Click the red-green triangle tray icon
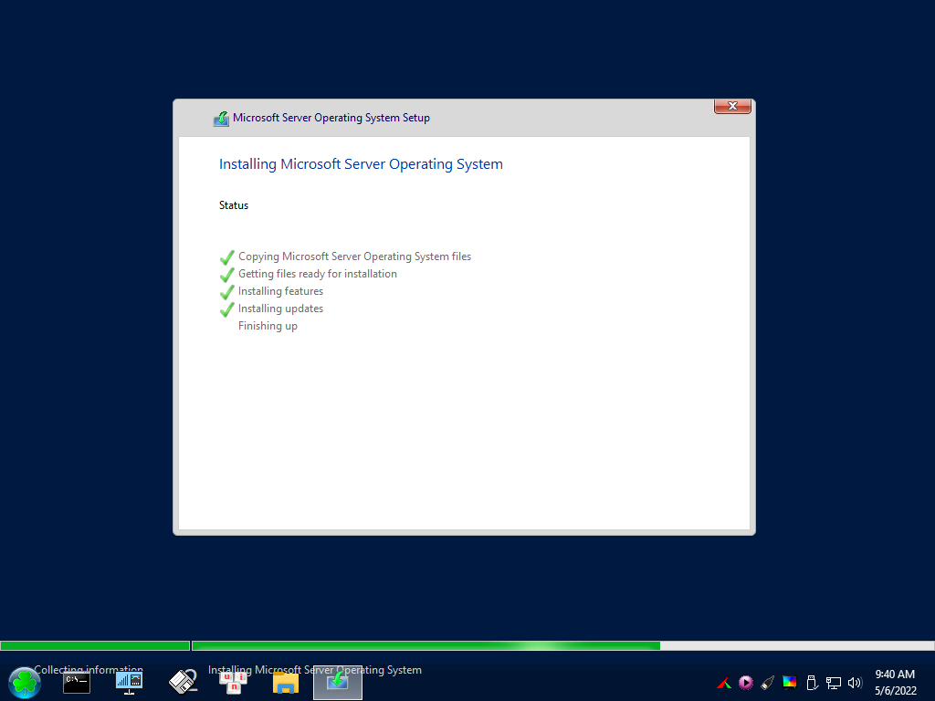This screenshot has width=935, height=701. [x=724, y=683]
